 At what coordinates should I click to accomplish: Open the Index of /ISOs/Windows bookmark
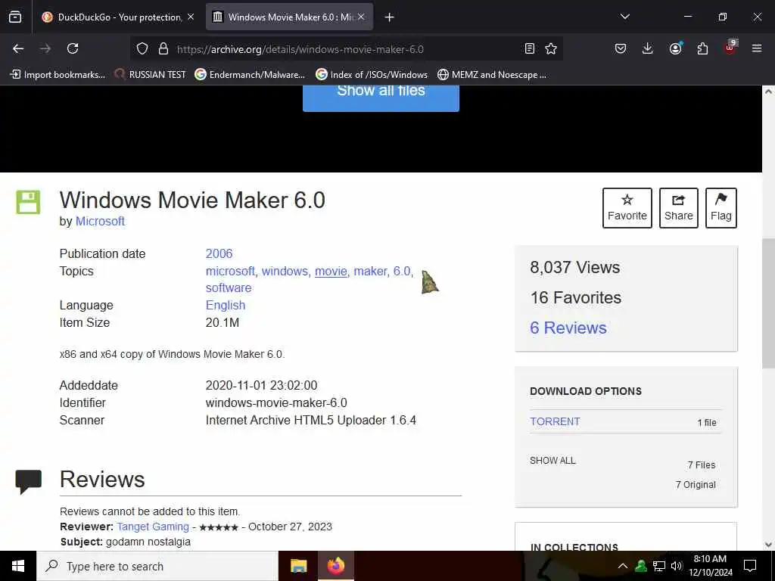(x=372, y=75)
